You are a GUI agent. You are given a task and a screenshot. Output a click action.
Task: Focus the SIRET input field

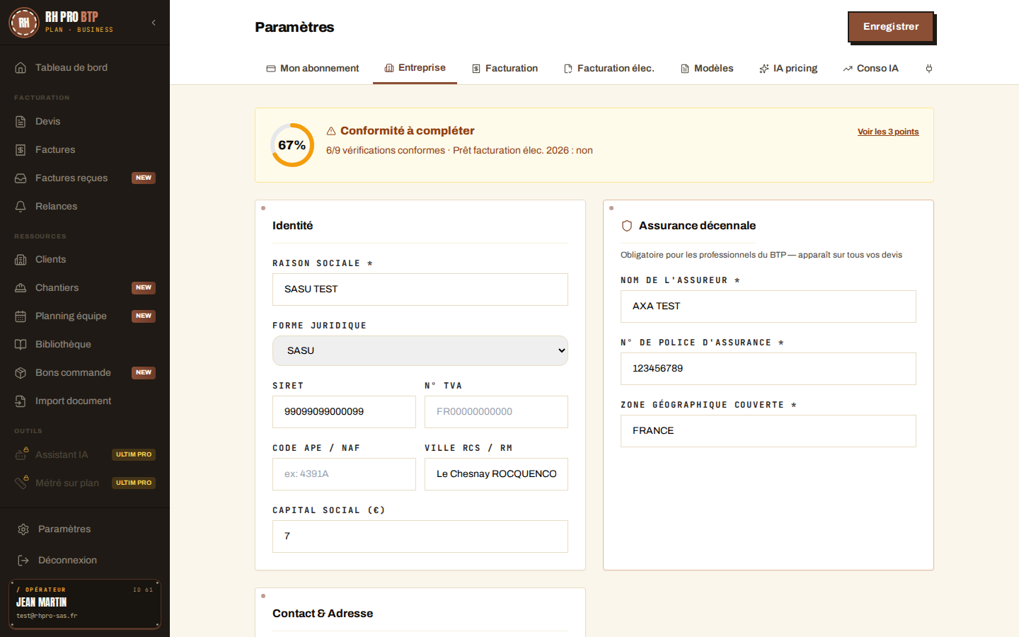click(344, 412)
